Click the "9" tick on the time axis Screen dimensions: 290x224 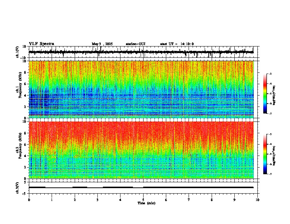click(234, 200)
